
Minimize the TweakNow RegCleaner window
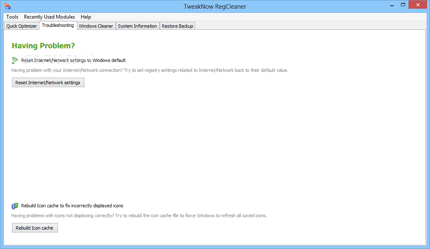[x=392, y=5]
